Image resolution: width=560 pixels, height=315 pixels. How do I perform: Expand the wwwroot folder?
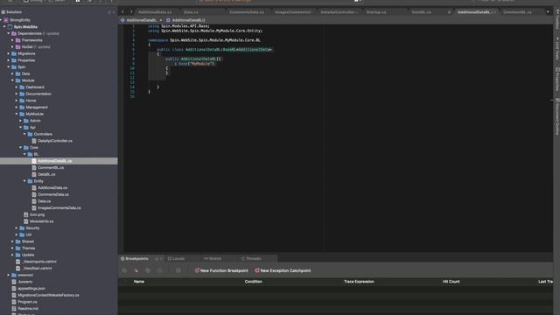tap(9, 275)
